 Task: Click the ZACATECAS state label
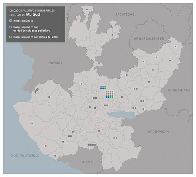tap(125, 15)
